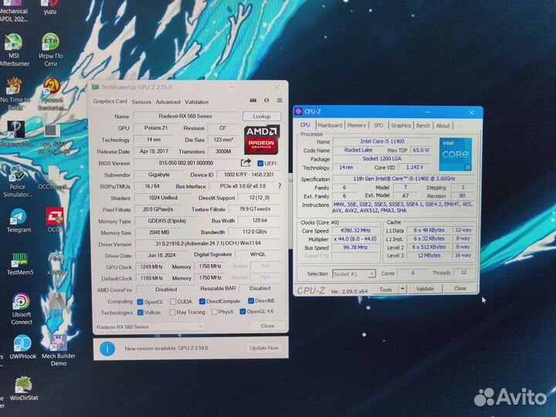
Task: Open the MSI Afterburner desktop icon
Action: pos(13,49)
